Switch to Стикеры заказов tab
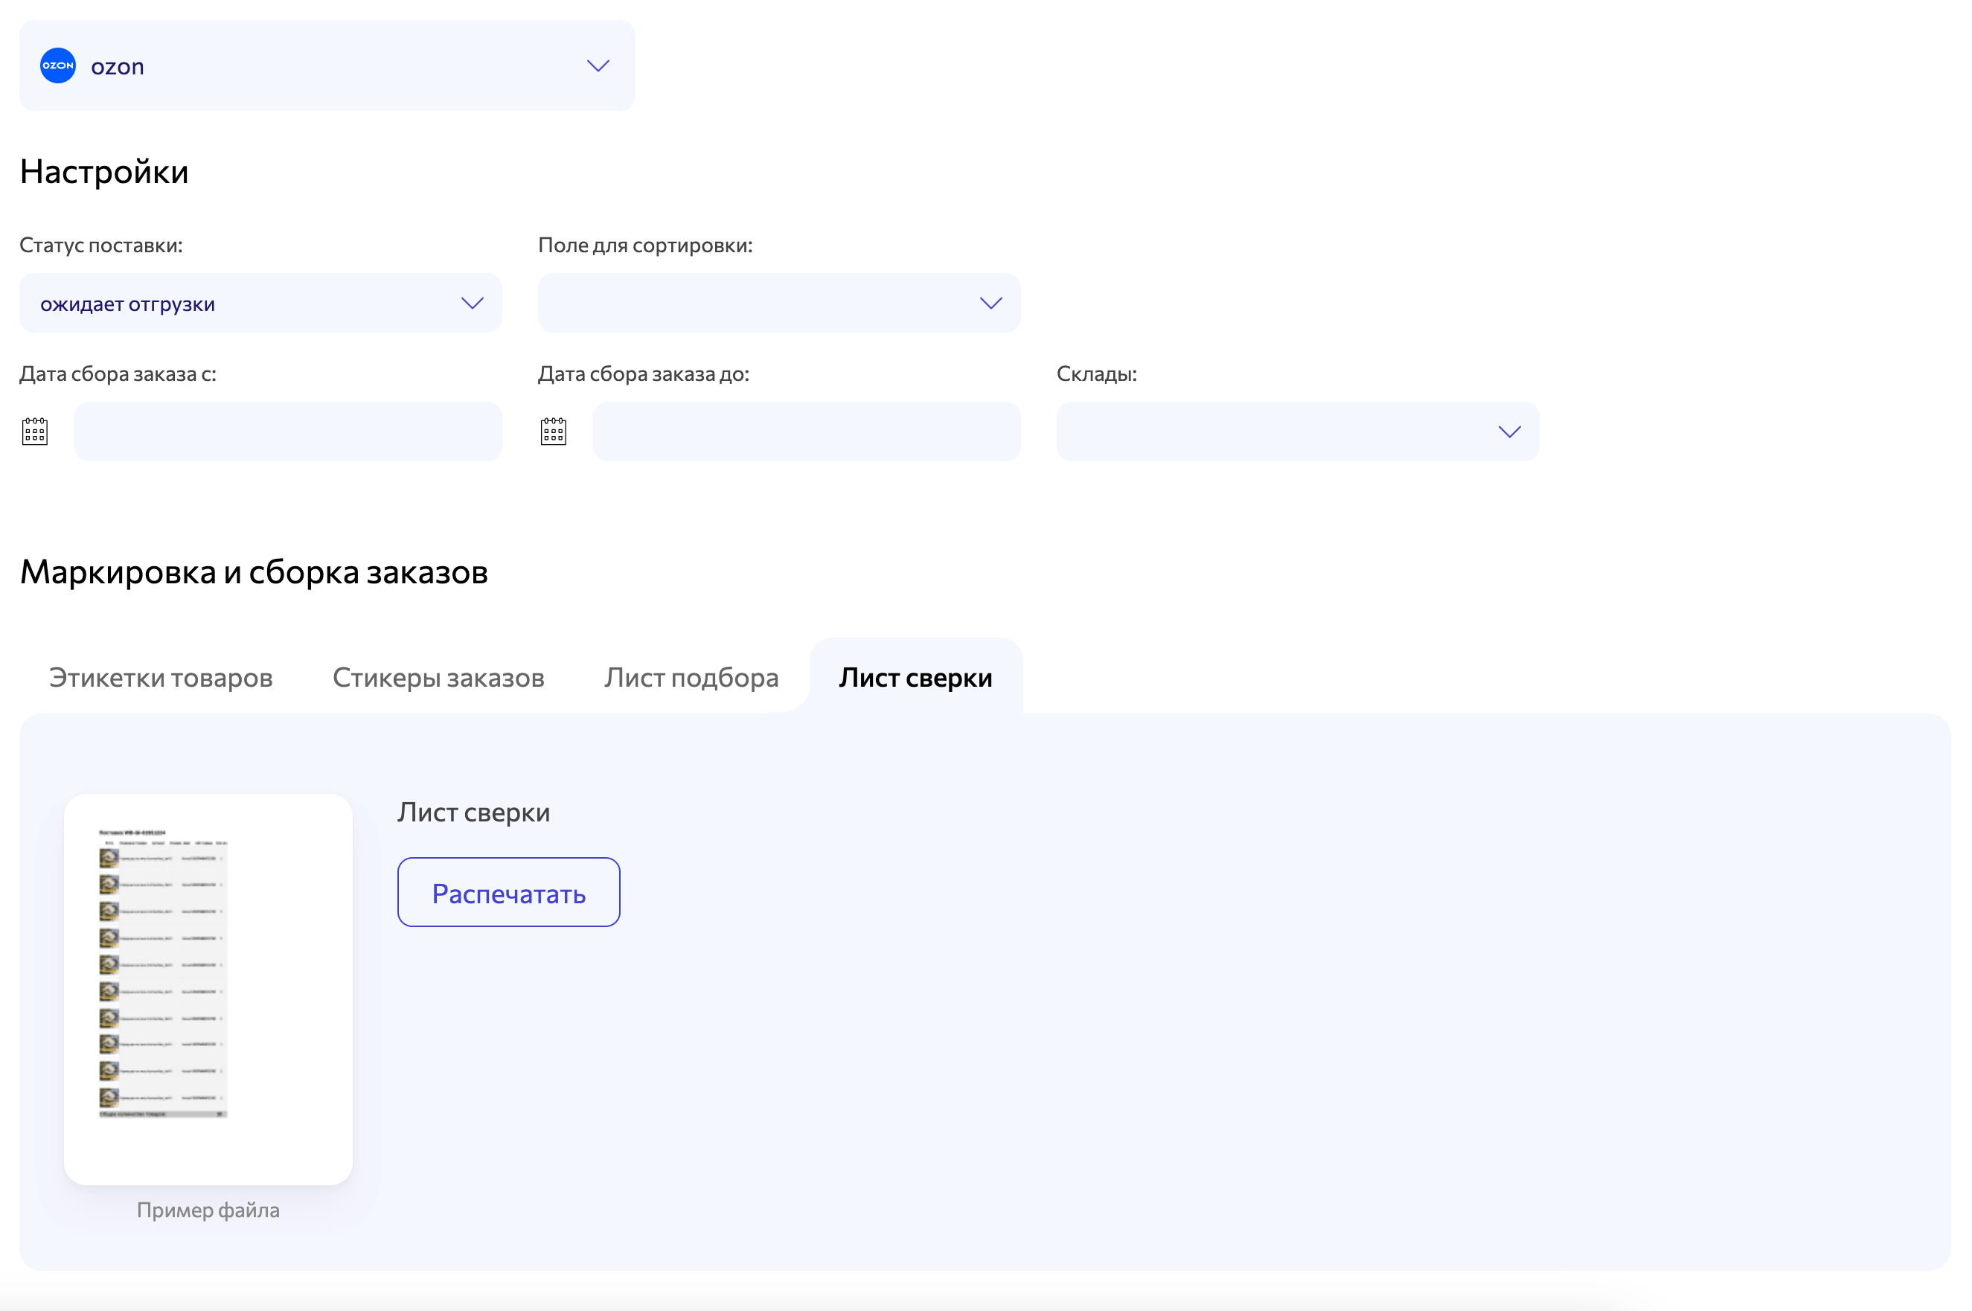This screenshot has width=1972, height=1311. coord(438,676)
